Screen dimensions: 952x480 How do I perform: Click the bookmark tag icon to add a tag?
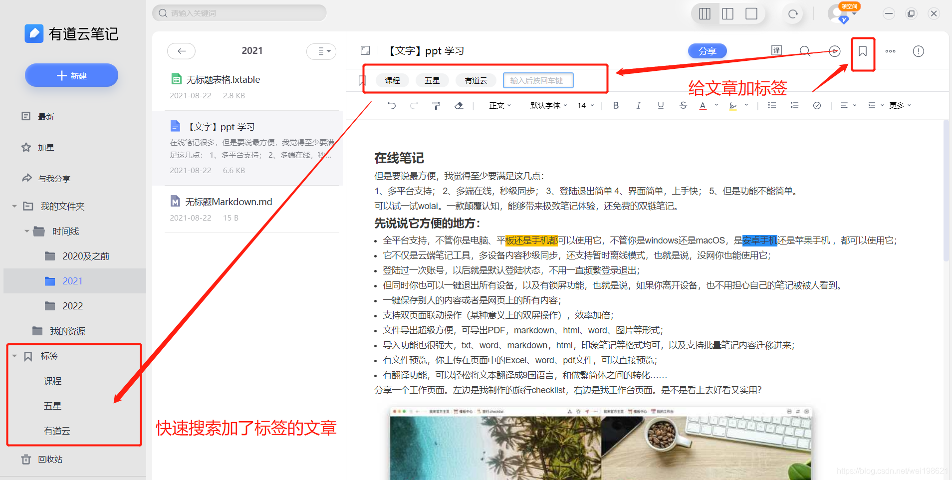(x=863, y=51)
